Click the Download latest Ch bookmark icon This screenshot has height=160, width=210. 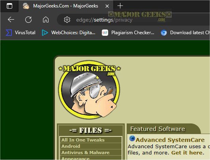tap(164, 33)
